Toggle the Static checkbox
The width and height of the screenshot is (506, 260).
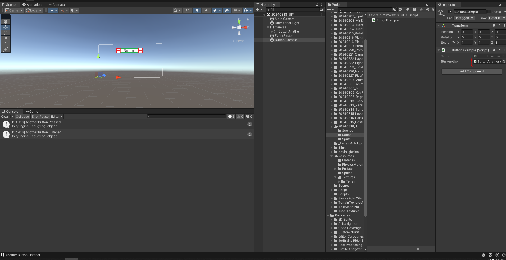pos(489,12)
